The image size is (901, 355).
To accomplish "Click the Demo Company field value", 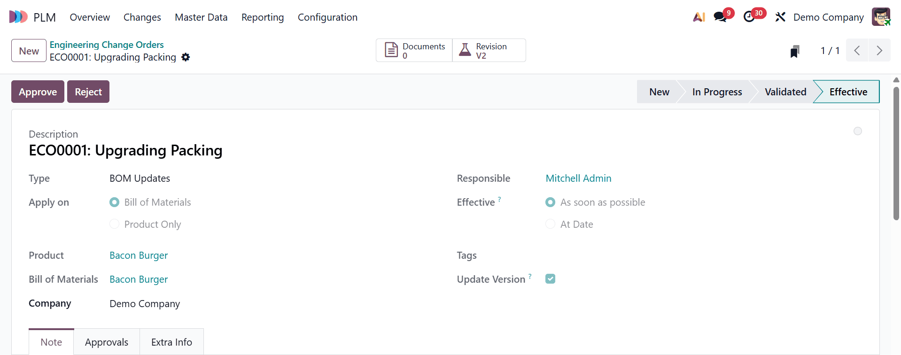I will 145,304.
